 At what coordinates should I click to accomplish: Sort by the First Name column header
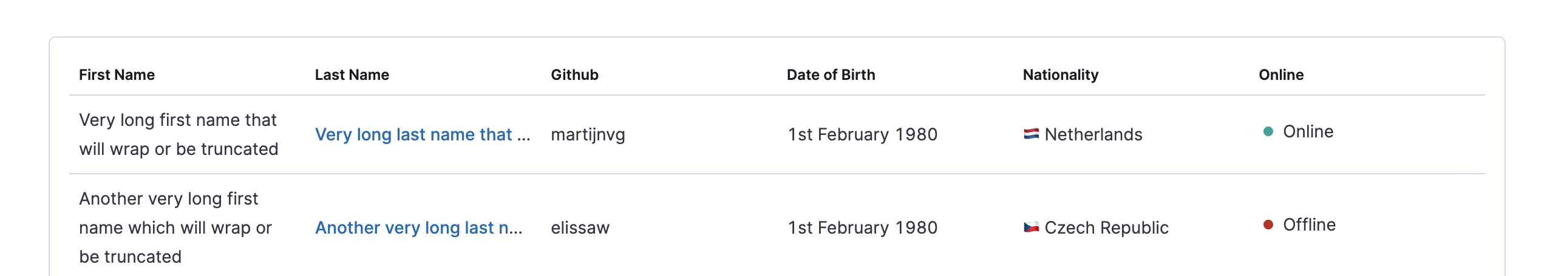117,74
